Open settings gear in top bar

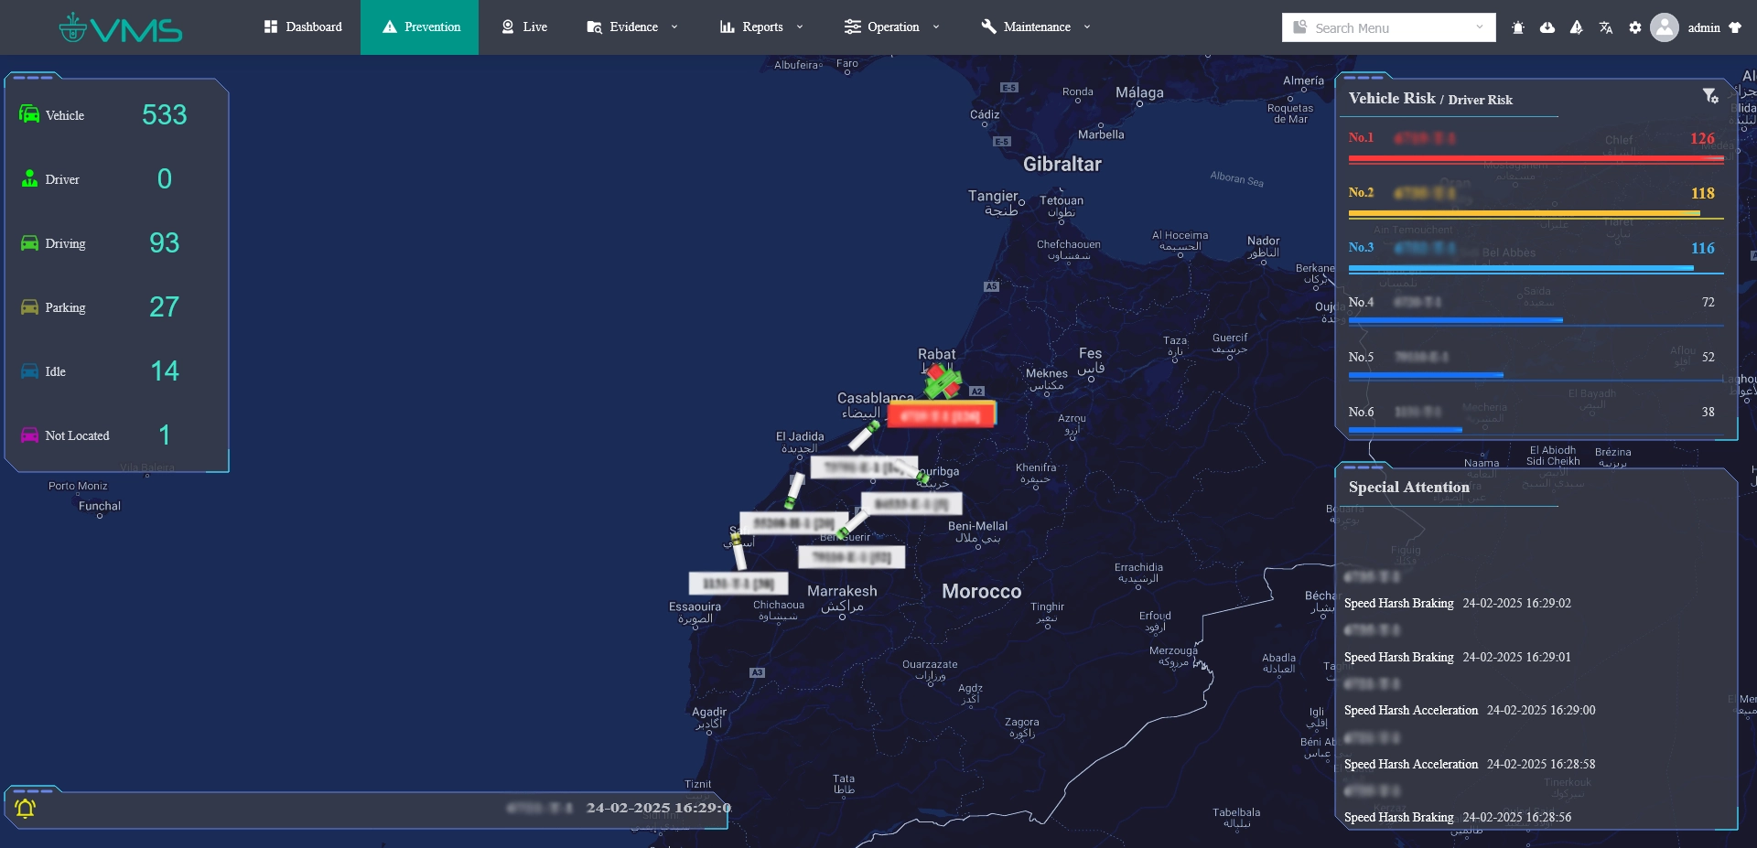1635,27
